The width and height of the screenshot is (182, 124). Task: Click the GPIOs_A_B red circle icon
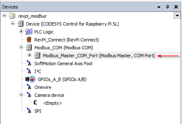click(x=32, y=79)
